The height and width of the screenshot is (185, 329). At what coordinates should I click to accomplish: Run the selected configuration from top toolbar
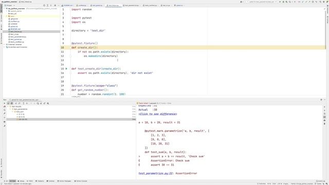280,2
